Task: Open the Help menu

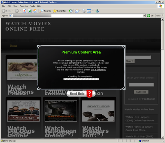Action: (39, 6)
